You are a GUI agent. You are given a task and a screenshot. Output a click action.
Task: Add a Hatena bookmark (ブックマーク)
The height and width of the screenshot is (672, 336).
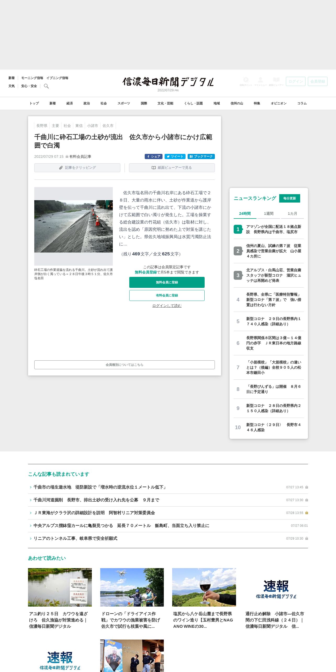click(x=201, y=156)
